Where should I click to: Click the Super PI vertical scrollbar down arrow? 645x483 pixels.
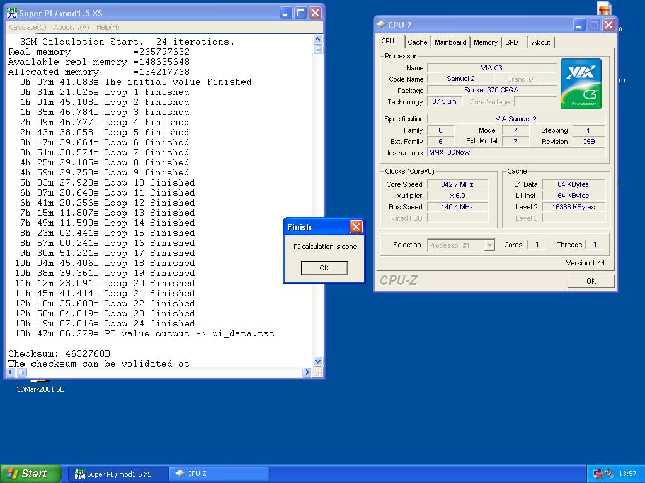tap(318, 362)
